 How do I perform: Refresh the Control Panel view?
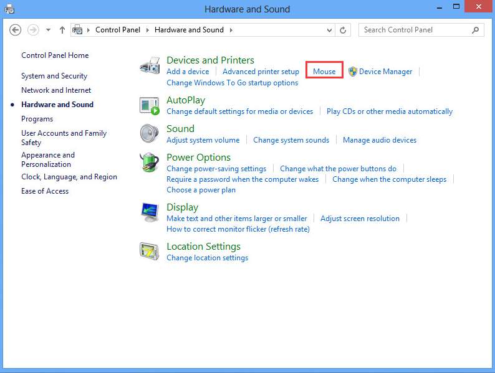click(343, 30)
